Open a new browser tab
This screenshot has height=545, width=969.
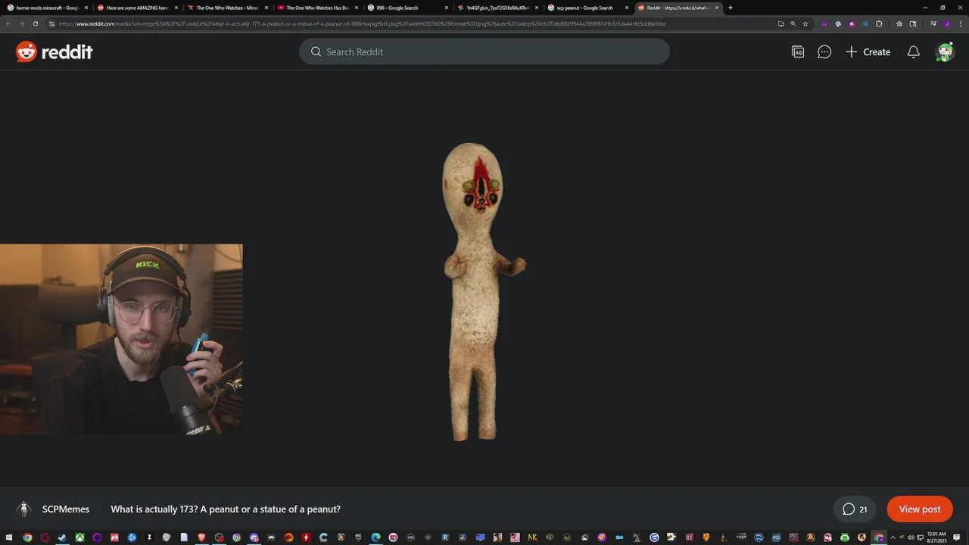[730, 8]
